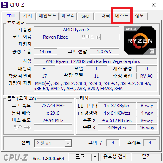163x163 pixels.
Task: Open the 그래픽 tab
Action: (x=103, y=16)
